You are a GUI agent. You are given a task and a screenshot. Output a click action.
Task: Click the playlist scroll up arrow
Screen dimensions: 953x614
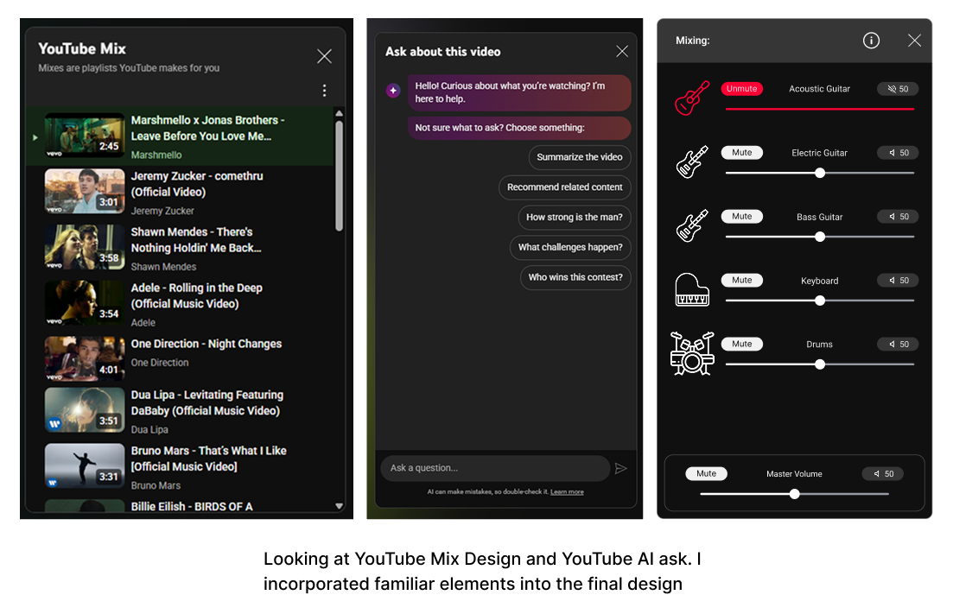tap(340, 114)
